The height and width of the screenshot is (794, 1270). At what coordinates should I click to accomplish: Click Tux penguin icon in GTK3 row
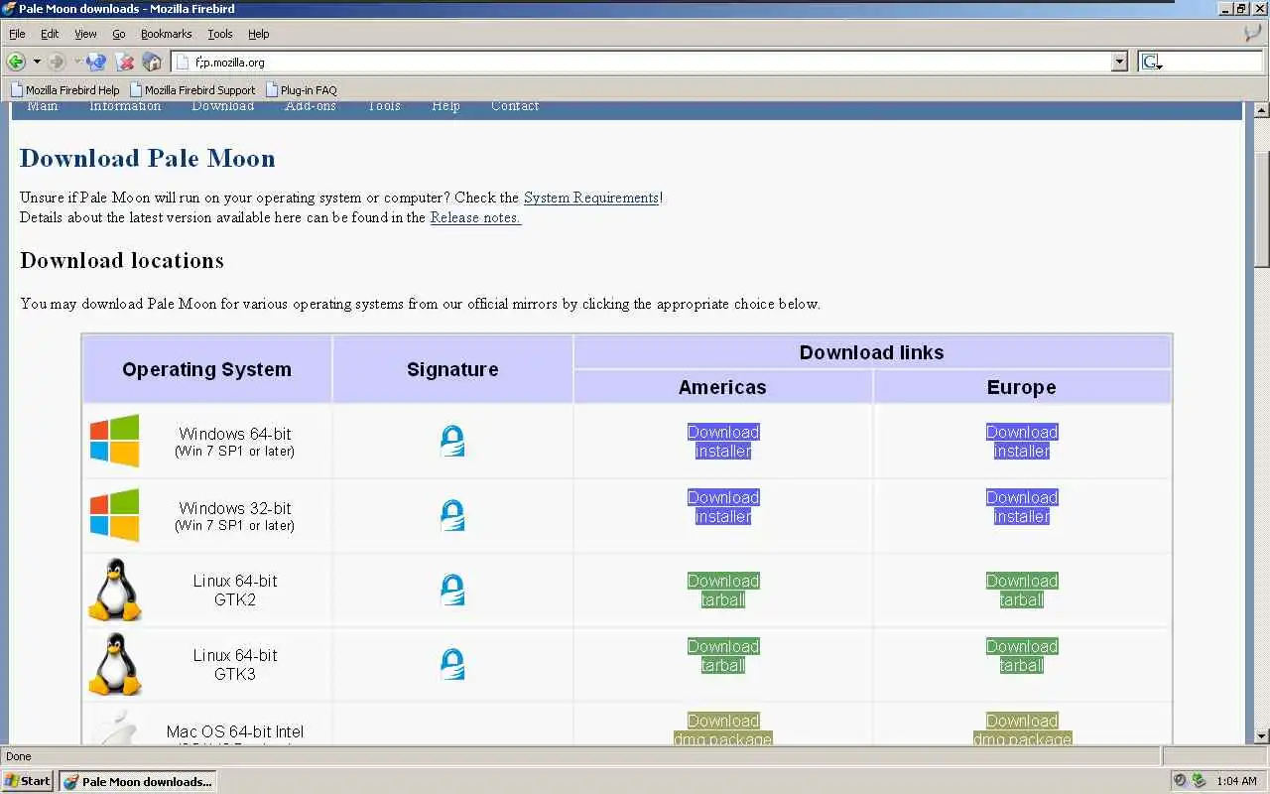(115, 664)
